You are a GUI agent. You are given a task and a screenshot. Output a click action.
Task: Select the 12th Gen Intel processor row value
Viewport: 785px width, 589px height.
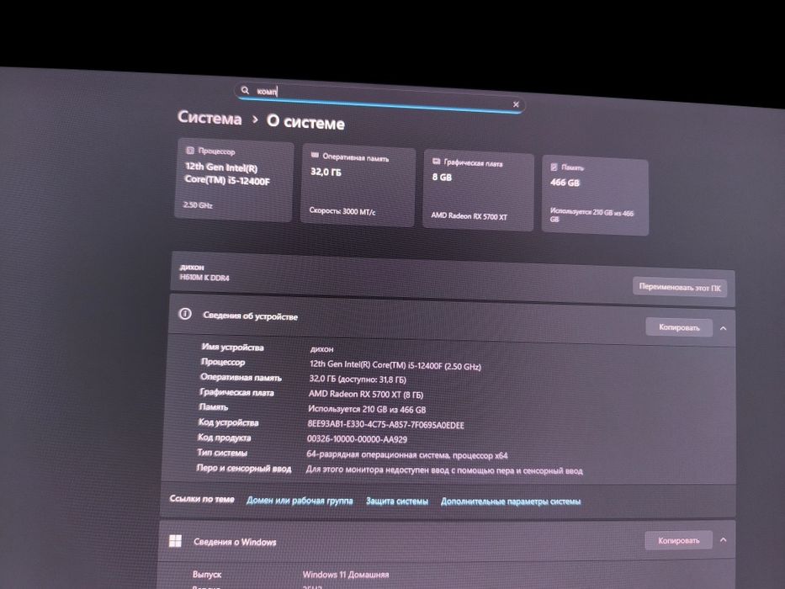pos(395,365)
